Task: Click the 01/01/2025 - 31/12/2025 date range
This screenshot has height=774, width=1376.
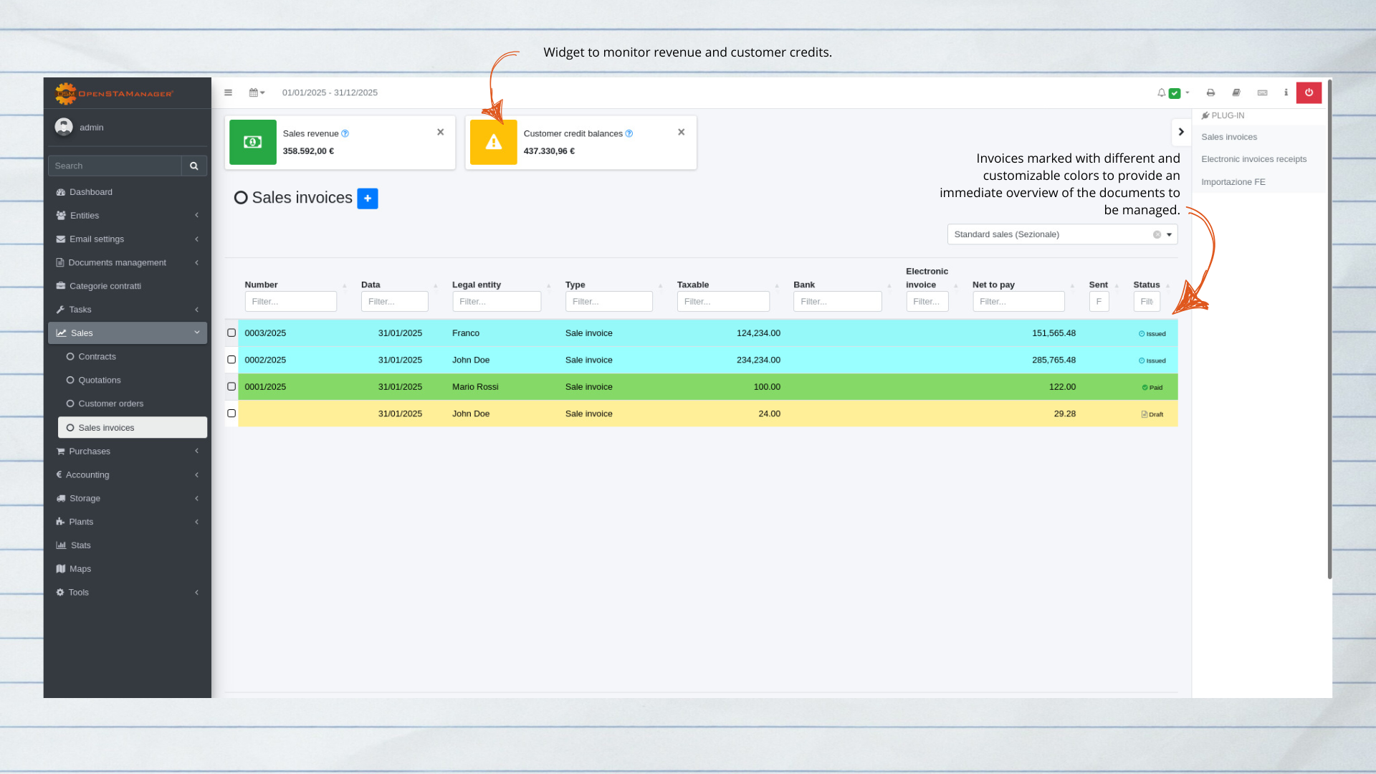Action: coord(330,92)
